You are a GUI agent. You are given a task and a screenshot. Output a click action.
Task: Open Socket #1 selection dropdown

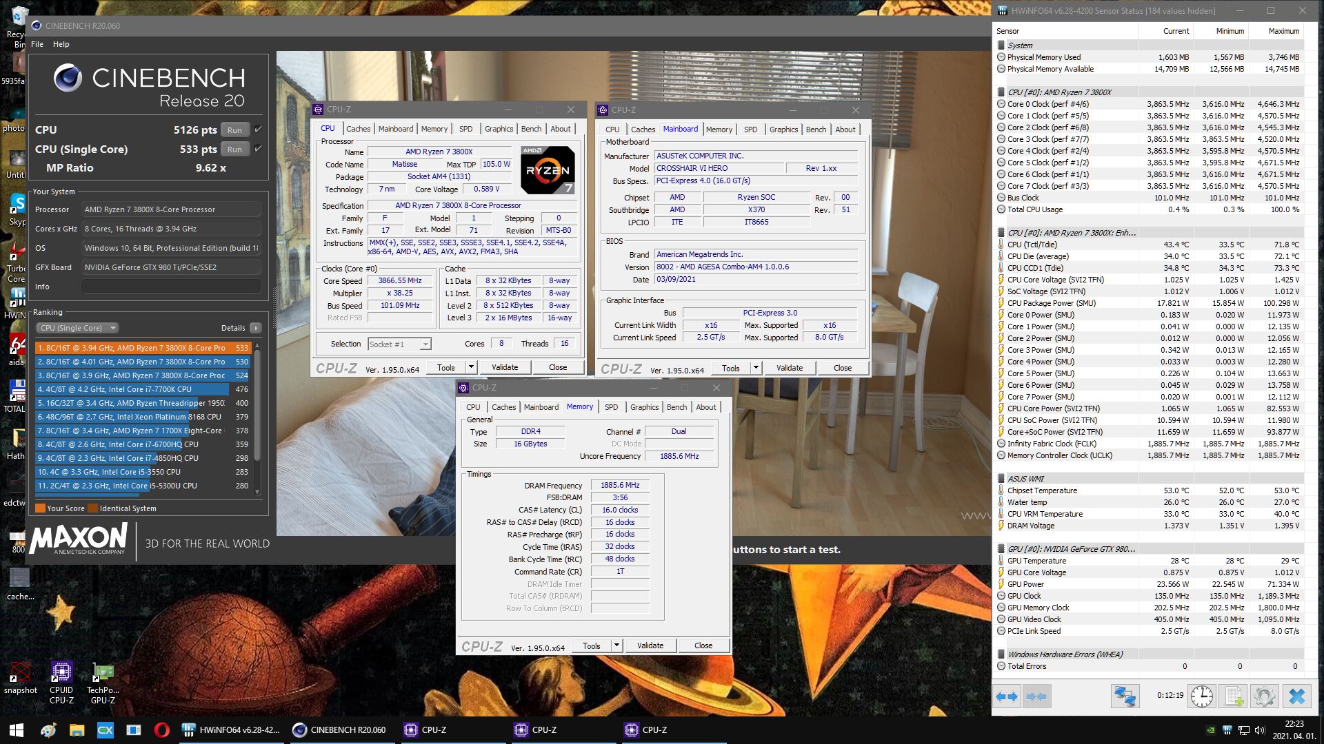click(399, 344)
